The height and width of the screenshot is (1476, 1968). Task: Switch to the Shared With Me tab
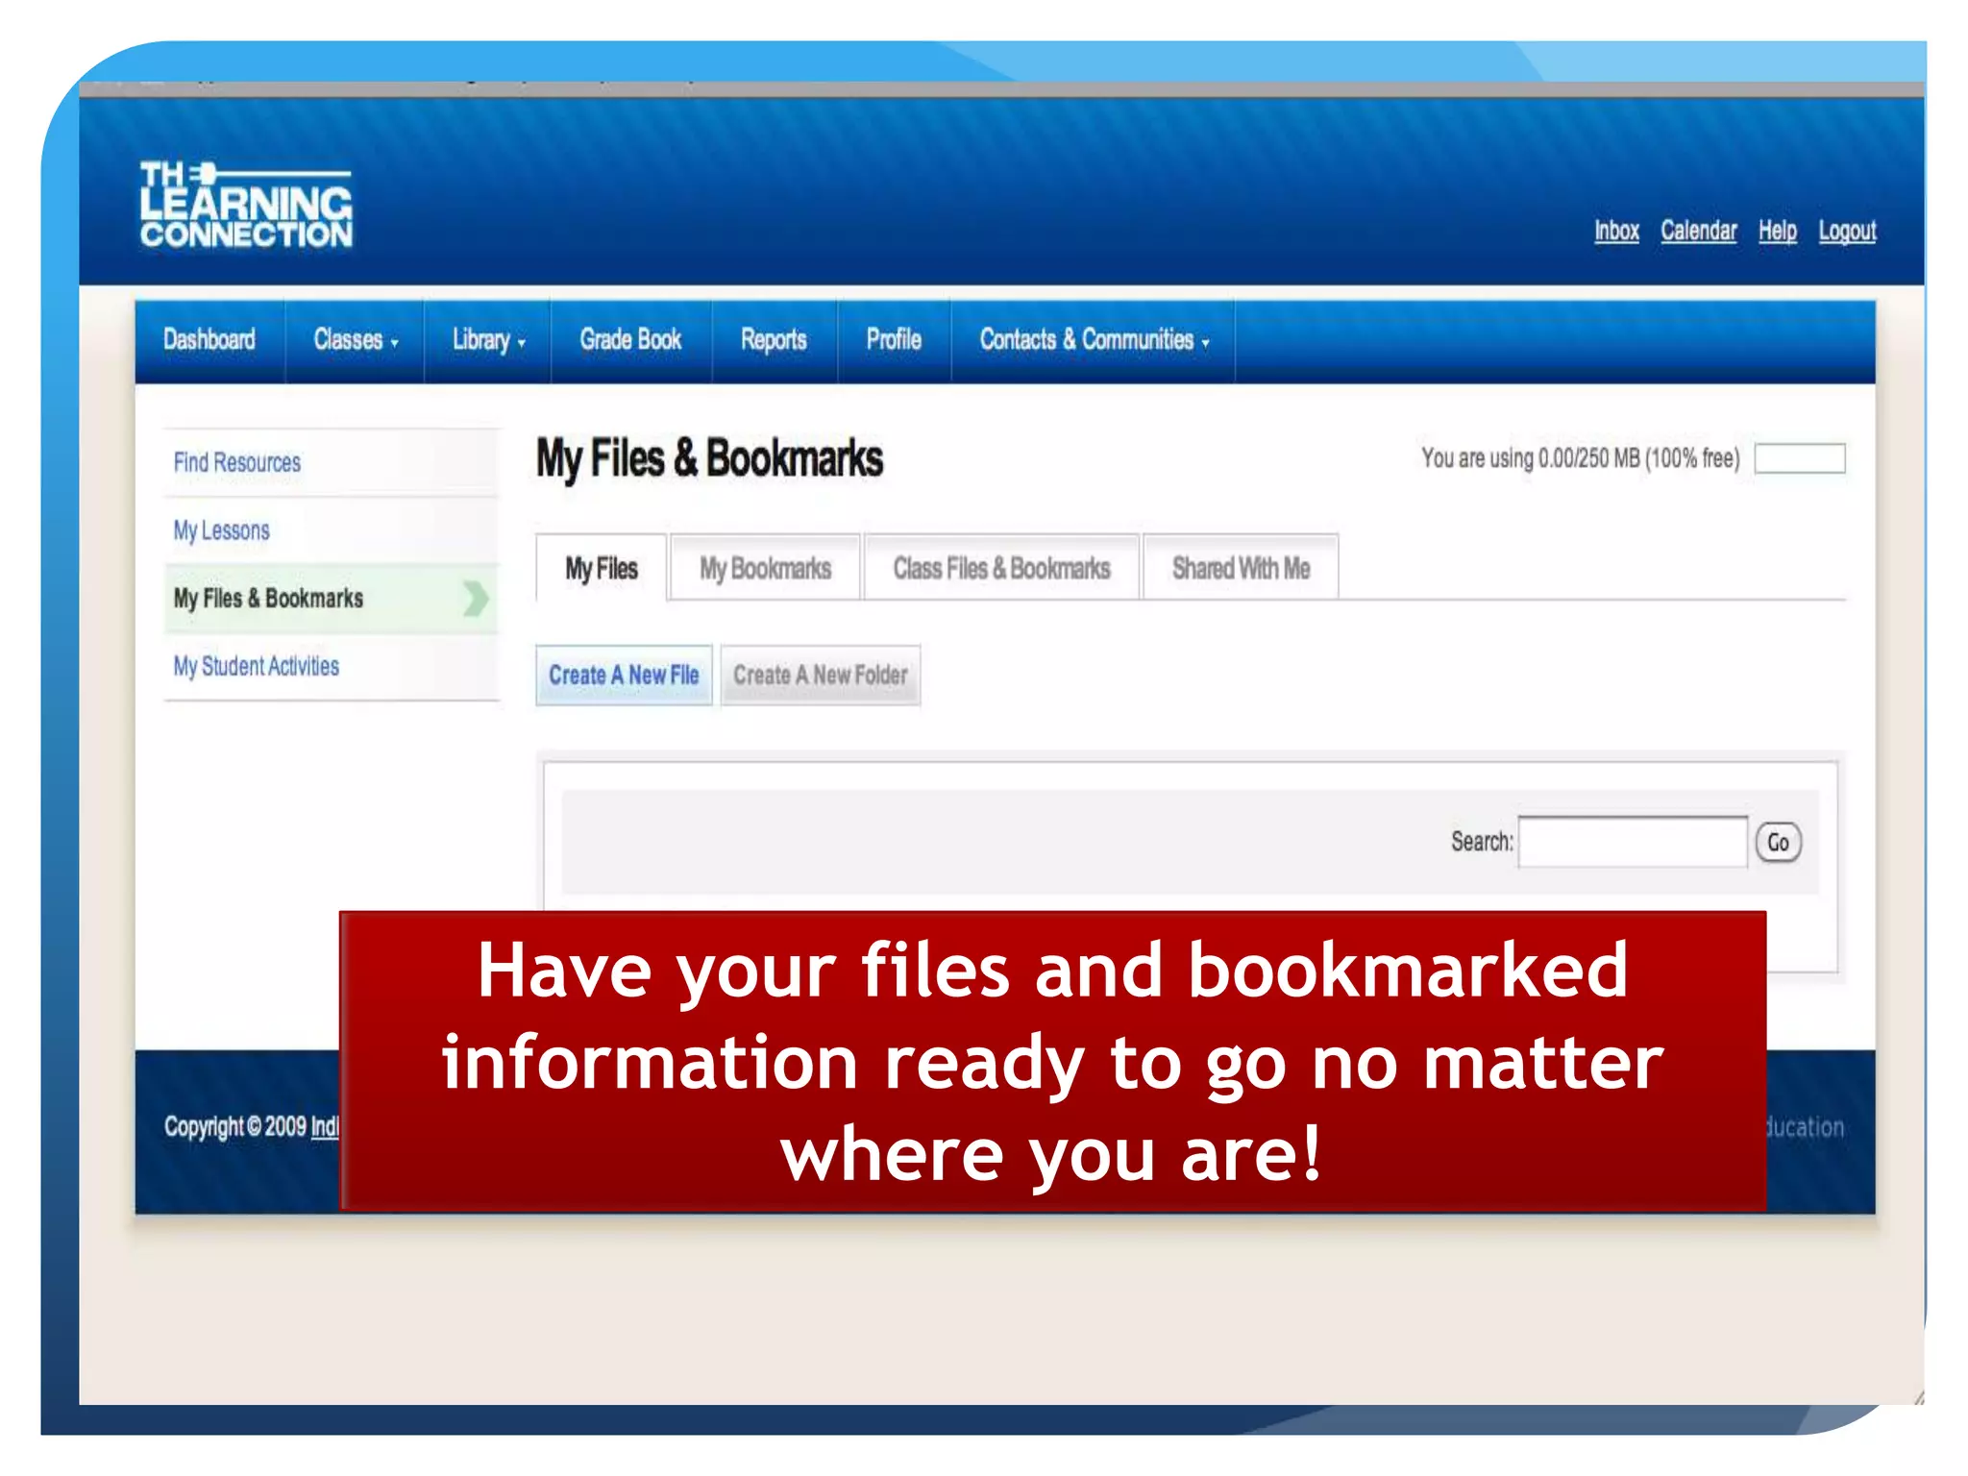(x=1241, y=568)
